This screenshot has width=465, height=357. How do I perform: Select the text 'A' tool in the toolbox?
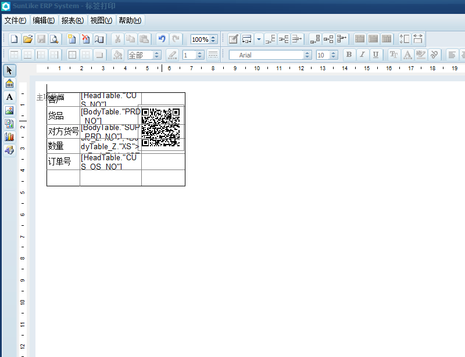click(9, 97)
